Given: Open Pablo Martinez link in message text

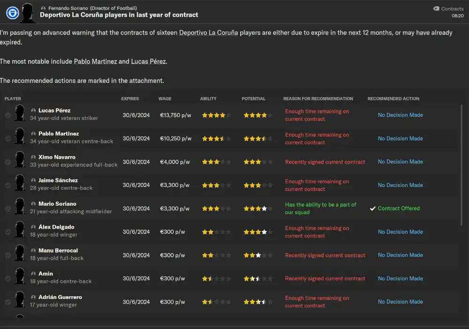Looking at the screenshot, I should coord(95,61).
